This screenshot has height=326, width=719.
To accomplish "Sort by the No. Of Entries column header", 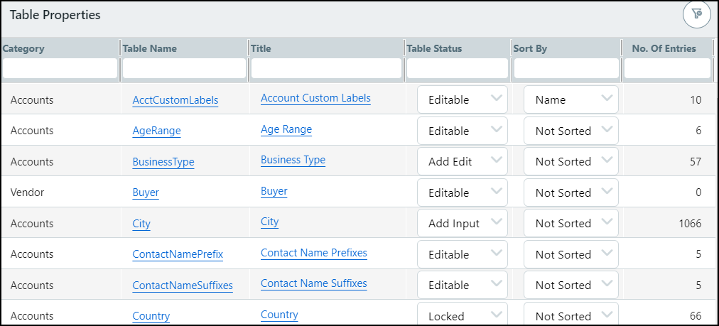I will pos(664,48).
